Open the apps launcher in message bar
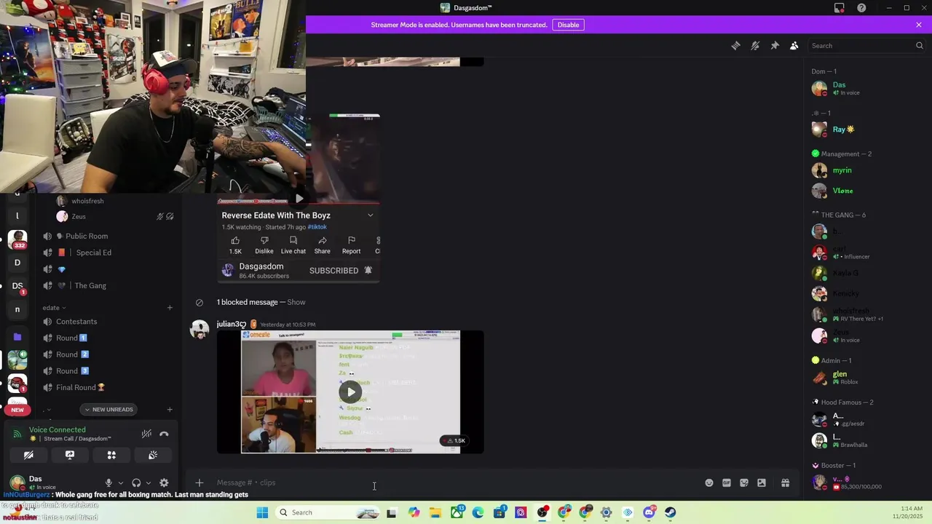The height and width of the screenshot is (524, 932). (762, 483)
